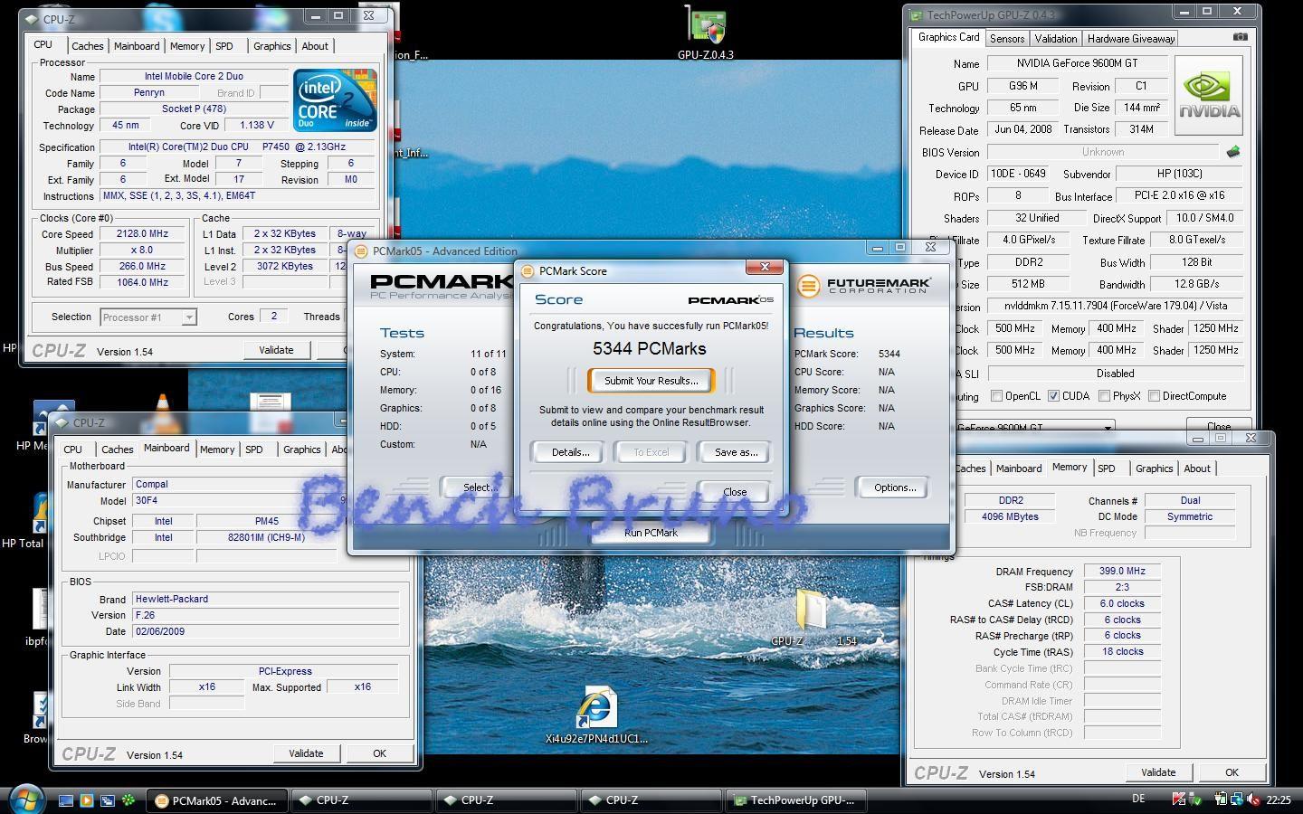Image resolution: width=1303 pixels, height=814 pixels.
Task: Click the volume tray icon
Action: pos(1253,800)
